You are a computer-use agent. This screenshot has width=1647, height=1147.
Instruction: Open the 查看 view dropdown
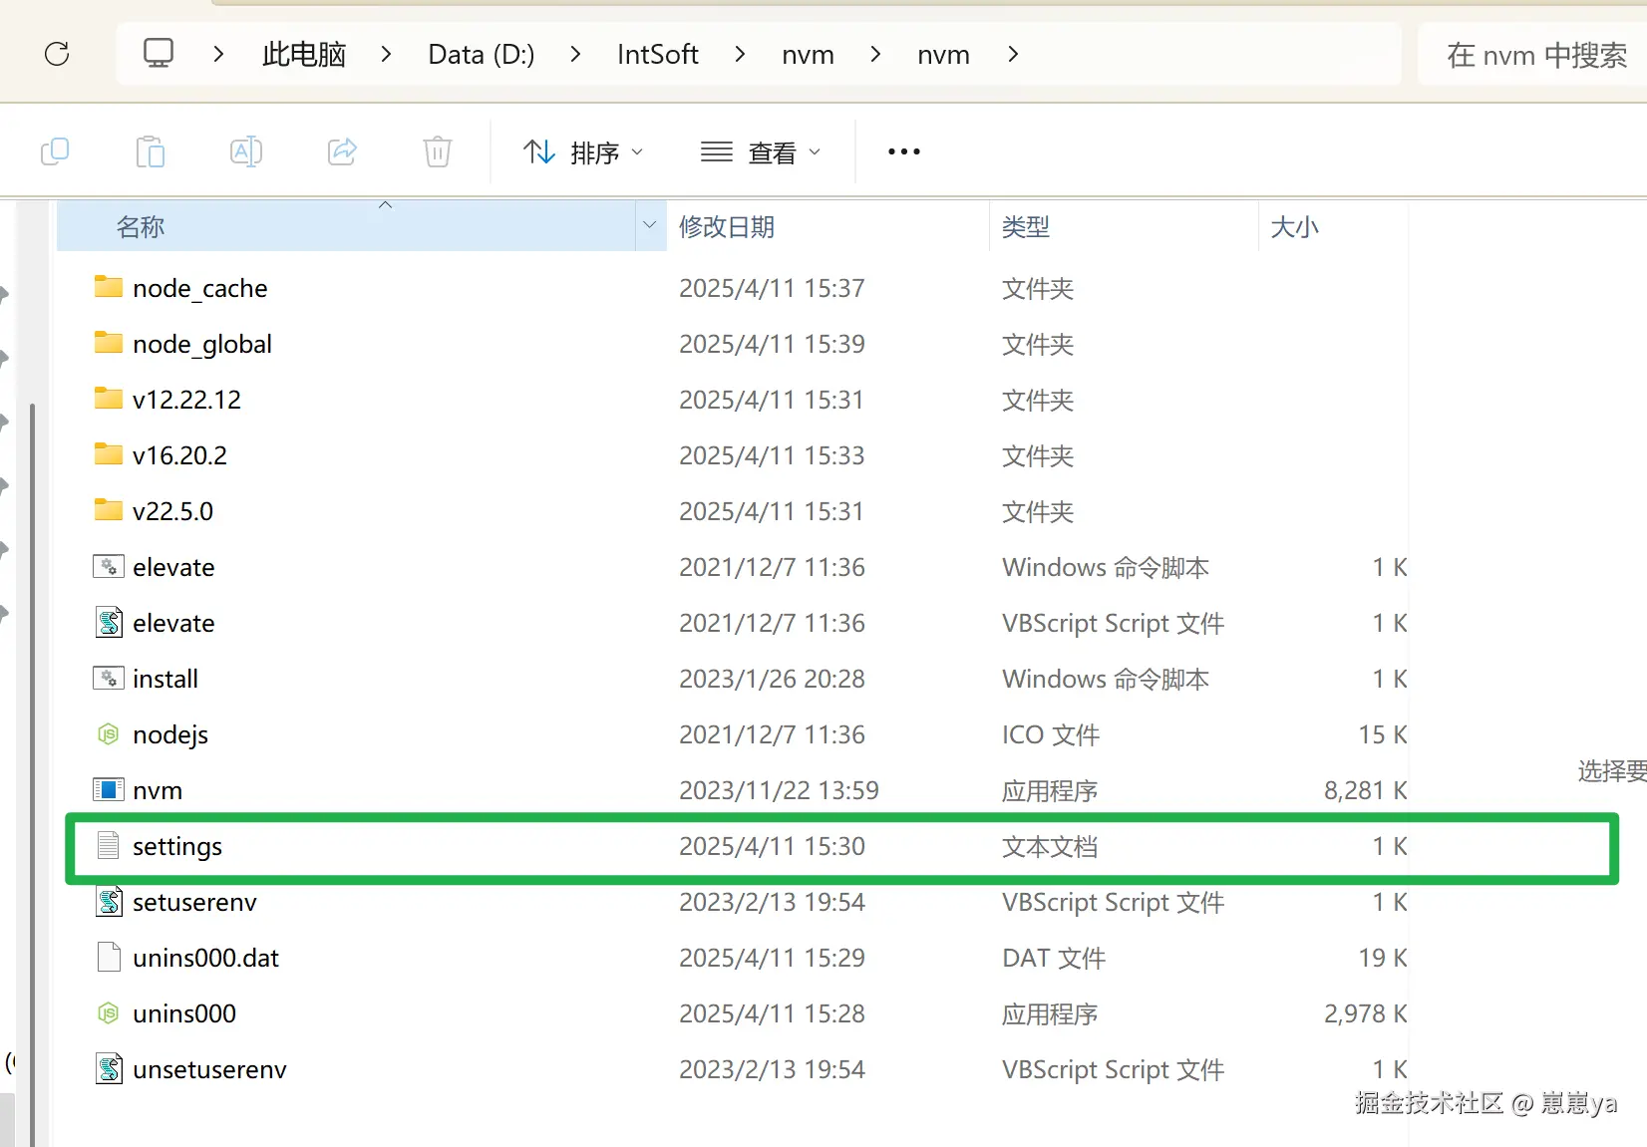[x=761, y=152]
